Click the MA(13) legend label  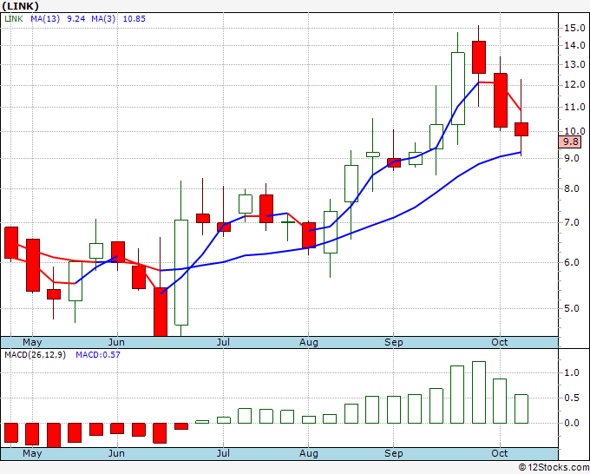45,19
